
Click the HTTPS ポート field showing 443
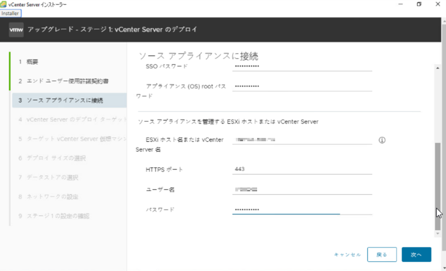302,169
